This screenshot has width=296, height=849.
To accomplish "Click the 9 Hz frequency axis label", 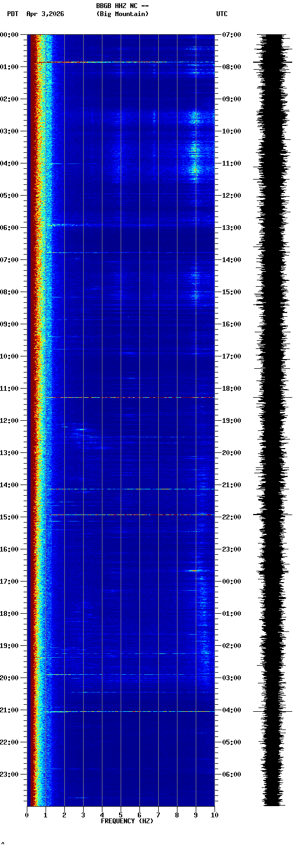I will (196, 815).
